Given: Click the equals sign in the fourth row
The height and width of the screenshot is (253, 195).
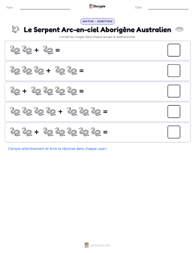Looking at the screenshot, I should tap(105, 112).
